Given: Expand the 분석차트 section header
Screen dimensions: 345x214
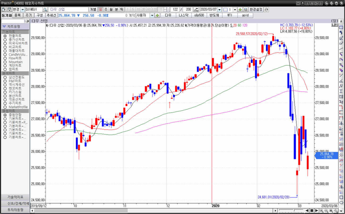Looking at the screenshot, I should click(15, 73).
